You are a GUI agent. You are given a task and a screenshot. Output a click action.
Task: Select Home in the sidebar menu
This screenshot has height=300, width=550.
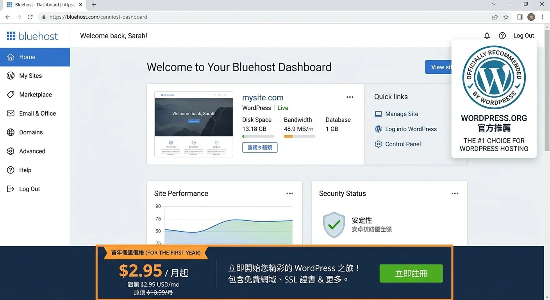(27, 57)
